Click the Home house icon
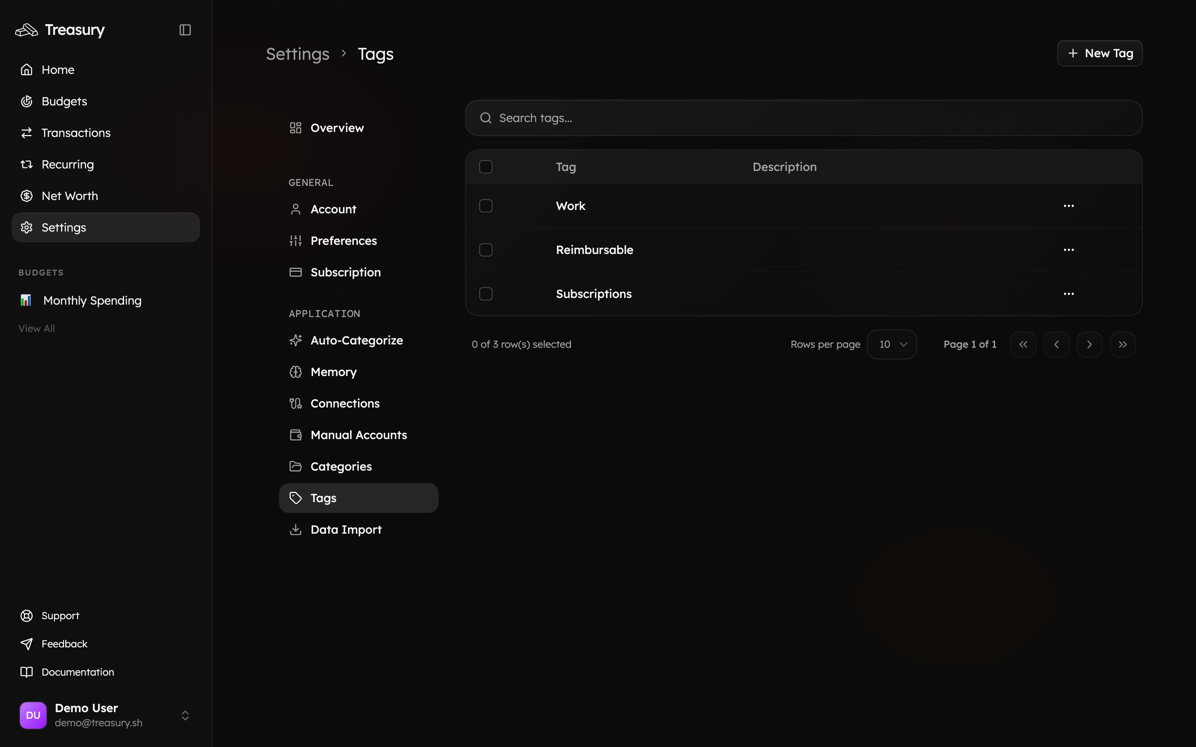 (27, 70)
